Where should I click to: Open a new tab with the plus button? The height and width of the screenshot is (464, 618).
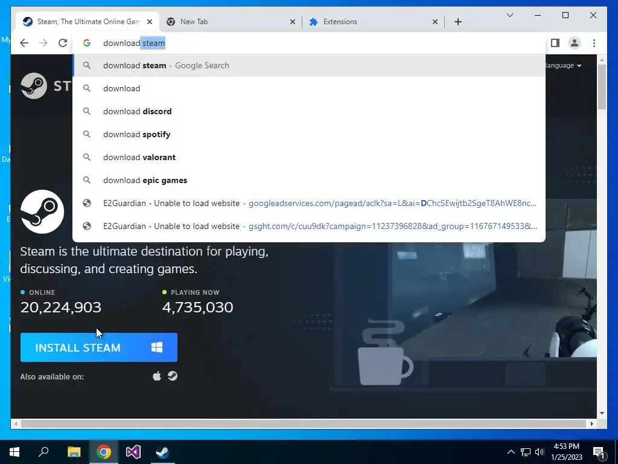point(458,22)
